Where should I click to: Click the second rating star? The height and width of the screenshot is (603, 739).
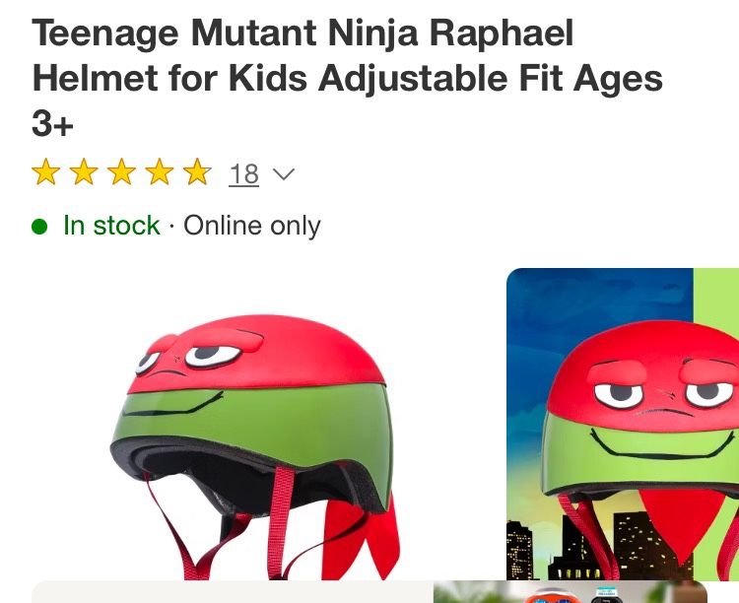84,174
